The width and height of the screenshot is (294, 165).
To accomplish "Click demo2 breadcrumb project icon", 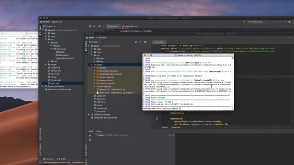I will pos(41,22).
